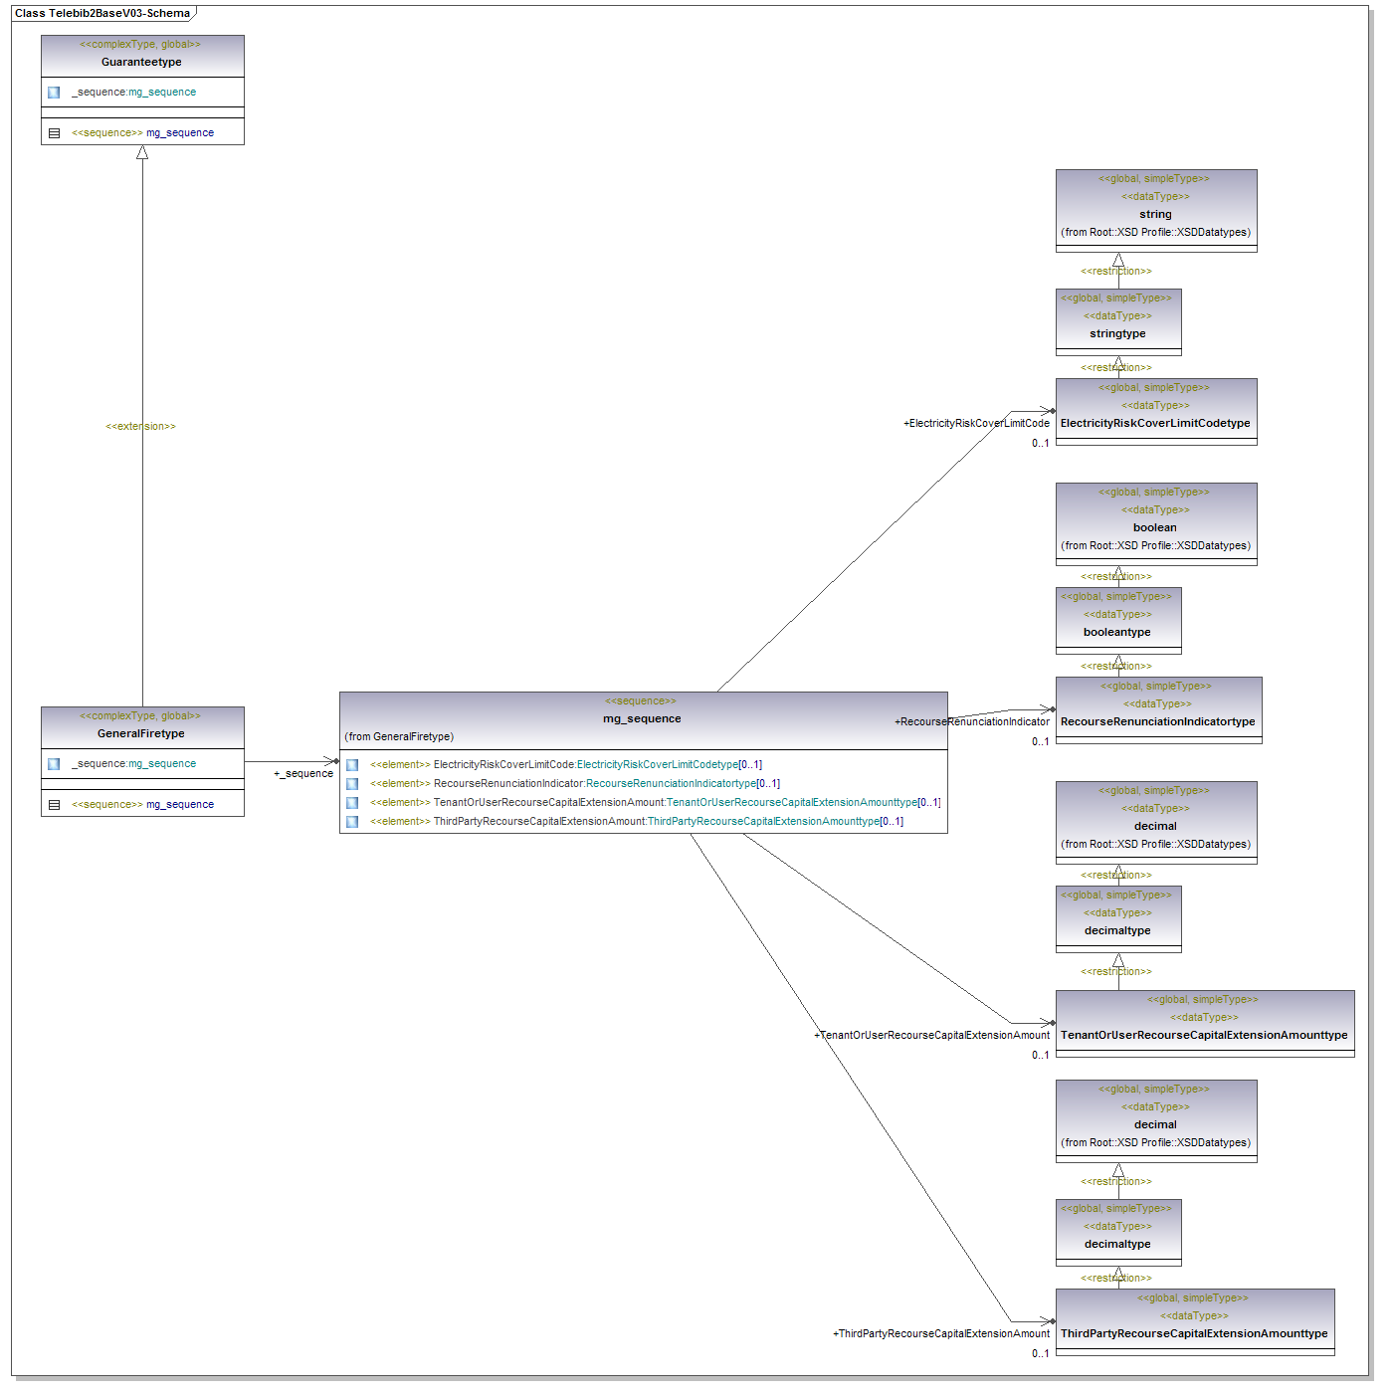Screen dimensions: 1395x1396
Task: Click the _sequence attribute icon in Guaranteetype
Action: [x=54, y=93]
